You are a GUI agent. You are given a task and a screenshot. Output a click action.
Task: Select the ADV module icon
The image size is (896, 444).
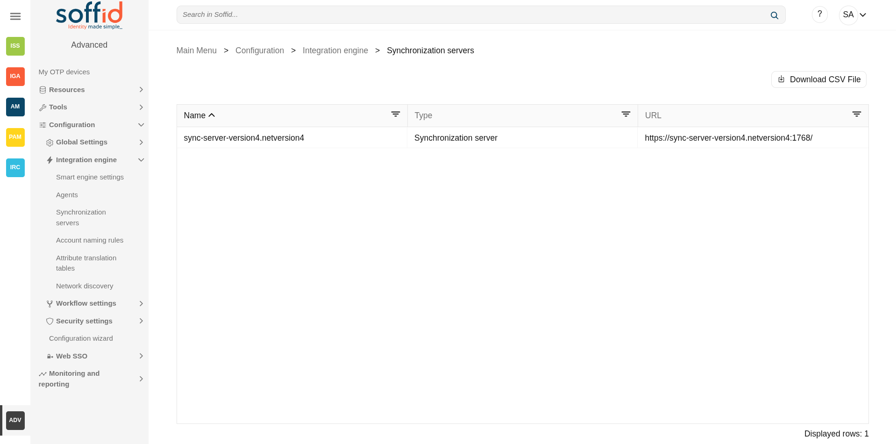(x=15, y=420)
